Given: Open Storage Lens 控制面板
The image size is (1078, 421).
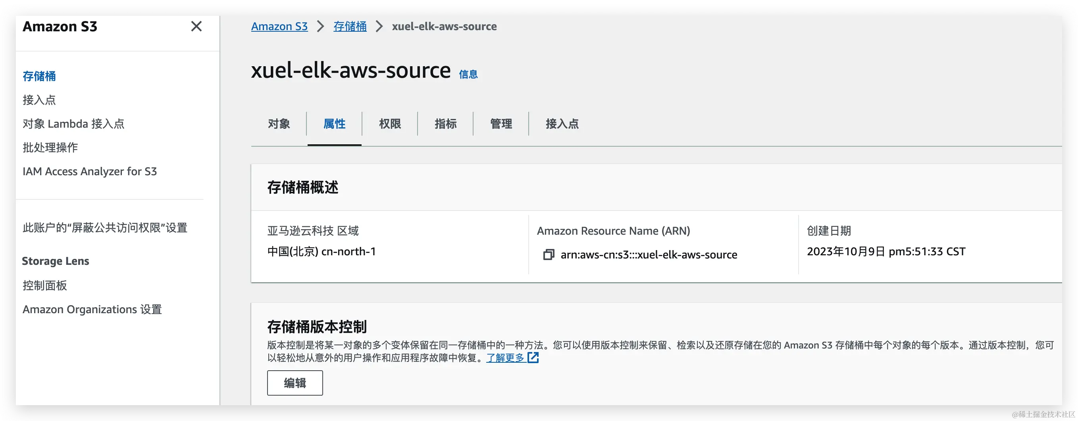Looking at the screenshot, I should pyautogui.click(x=45, y=285).
